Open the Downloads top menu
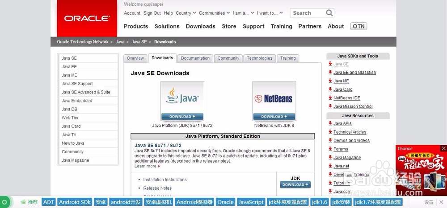This screenshot has width=447, height=208. (200, 26)
